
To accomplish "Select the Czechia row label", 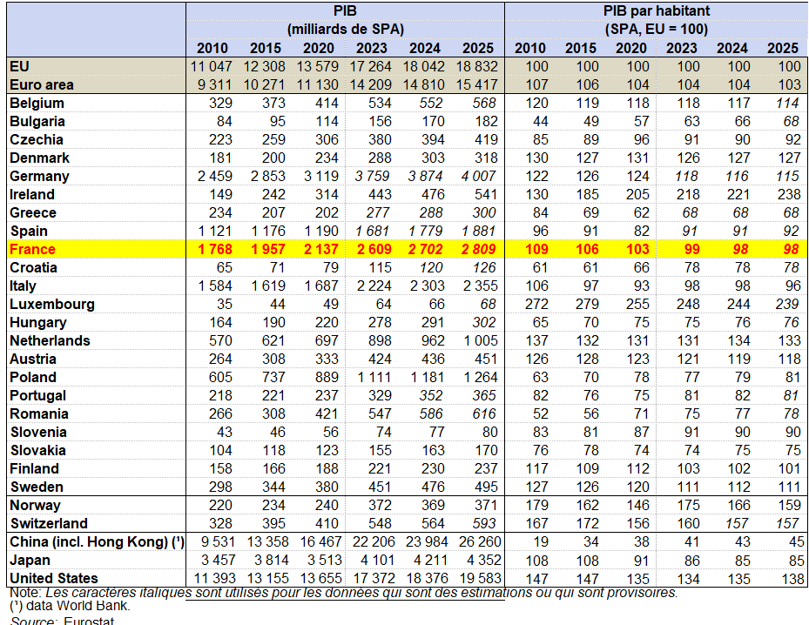I will point(36,140).
